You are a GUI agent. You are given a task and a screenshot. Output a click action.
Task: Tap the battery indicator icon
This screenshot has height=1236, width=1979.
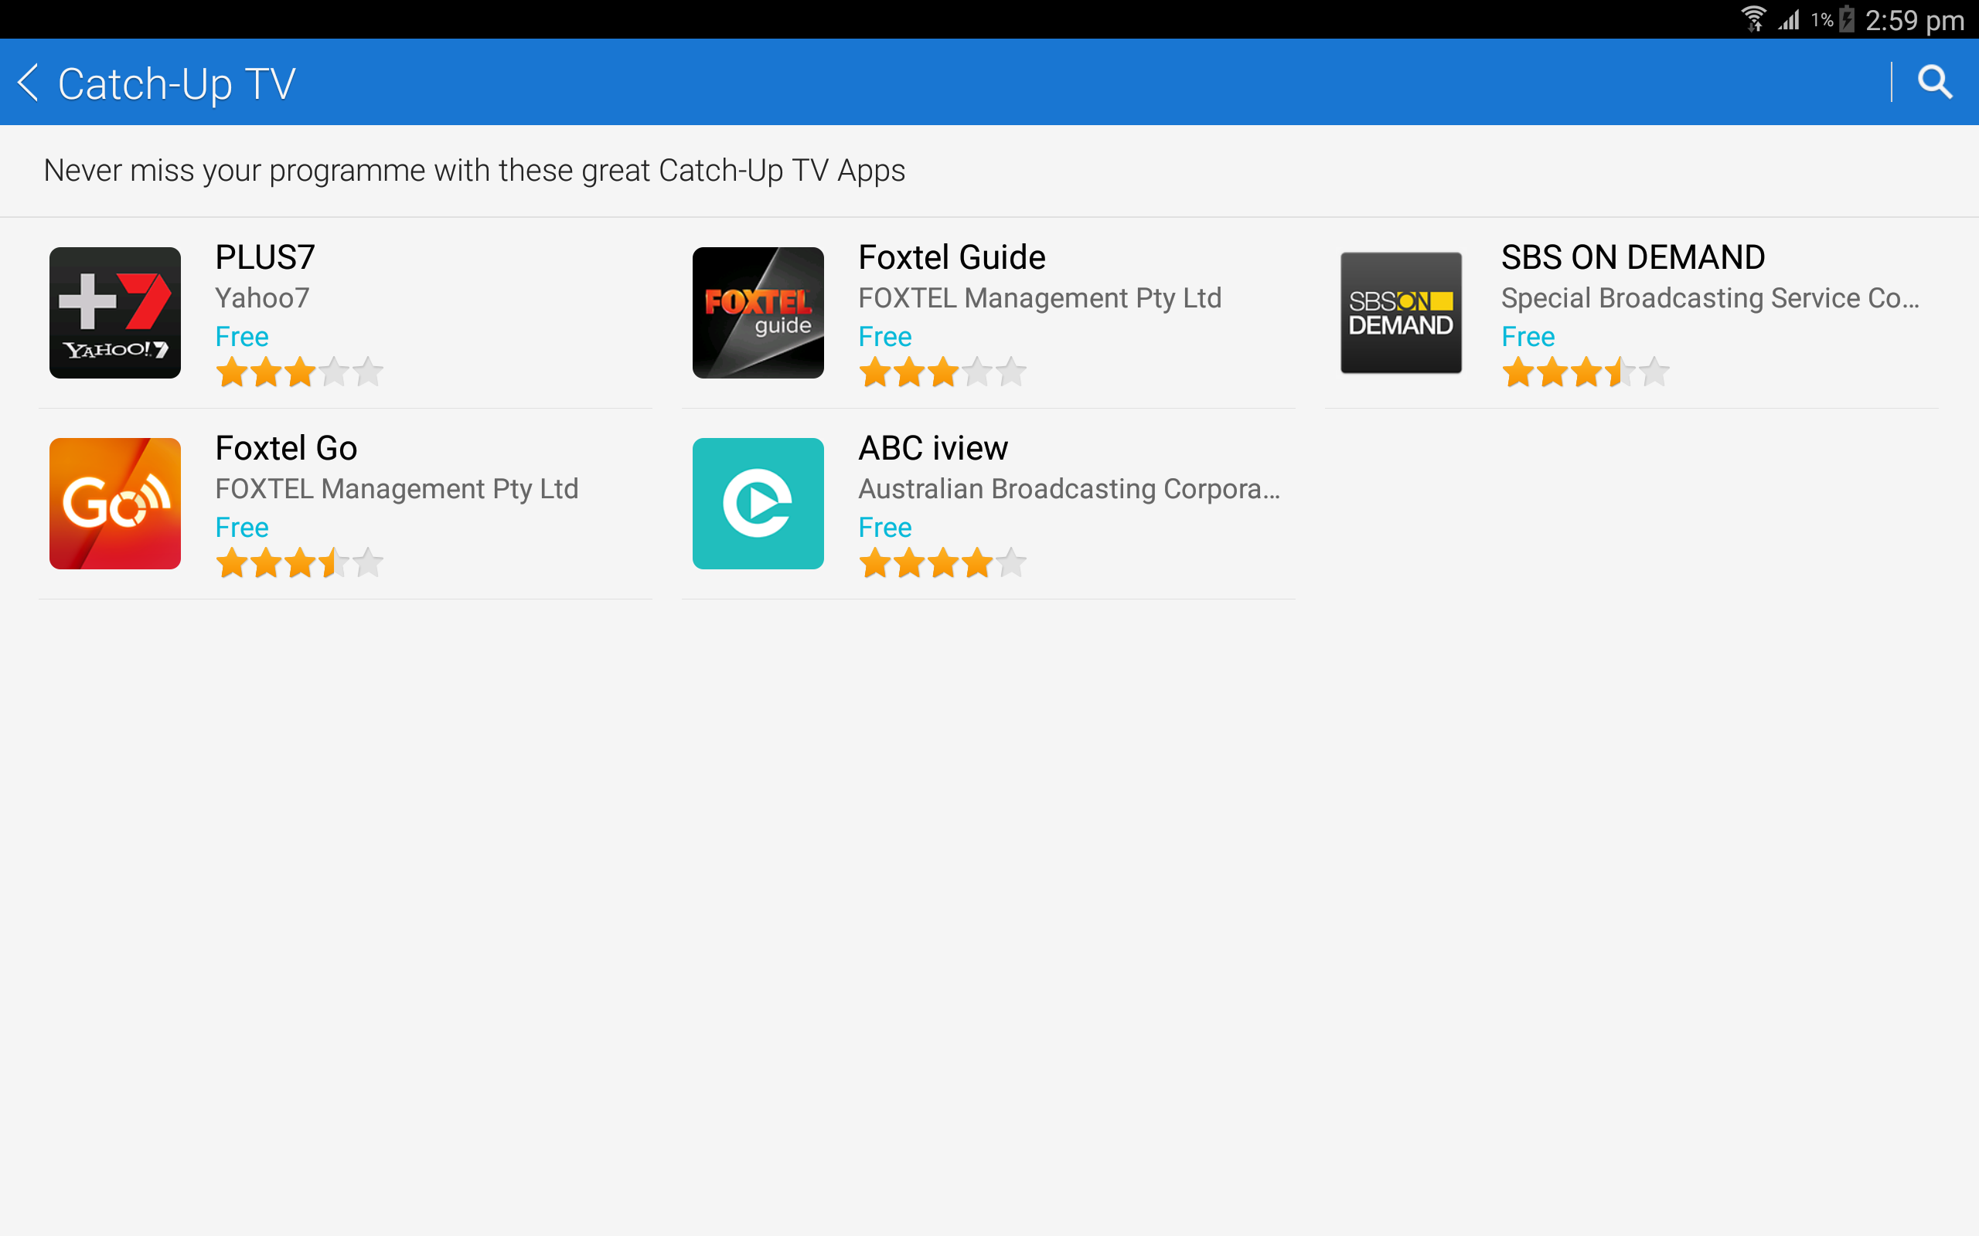[1847, 19]
